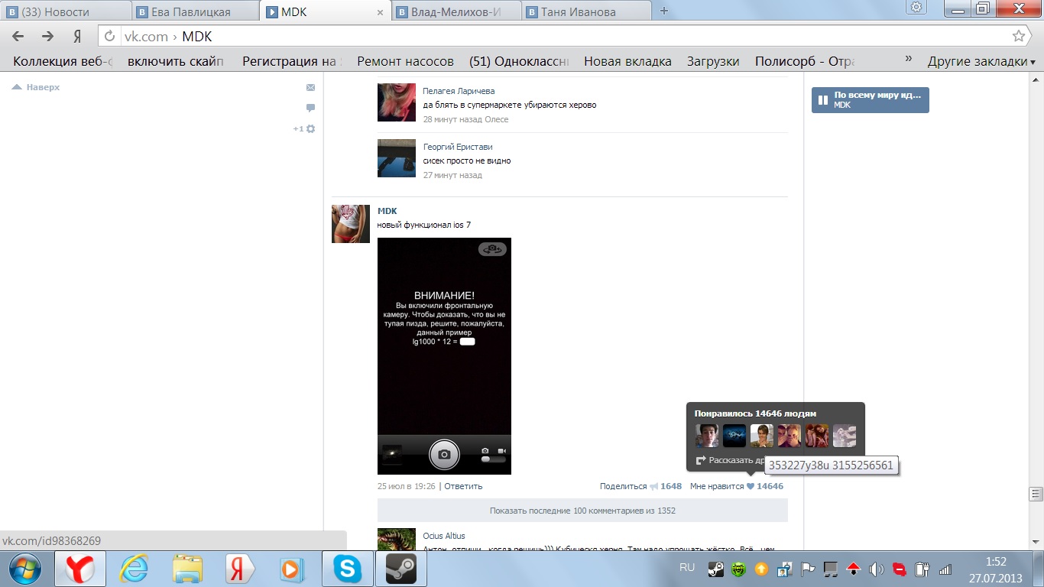Viewport: 1044px width, 587px height.
Task: Open the envelope messages icon in left panel
Action: pos(310,87)
